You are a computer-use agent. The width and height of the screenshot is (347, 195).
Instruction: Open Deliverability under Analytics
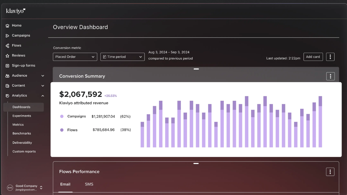[x=22, y=142]
